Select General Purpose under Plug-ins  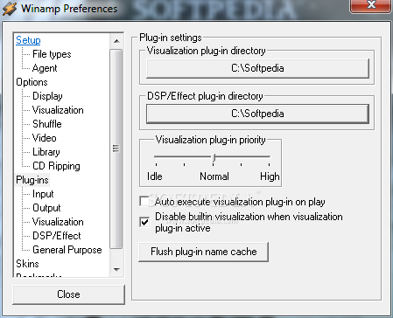tap(67, 250)
